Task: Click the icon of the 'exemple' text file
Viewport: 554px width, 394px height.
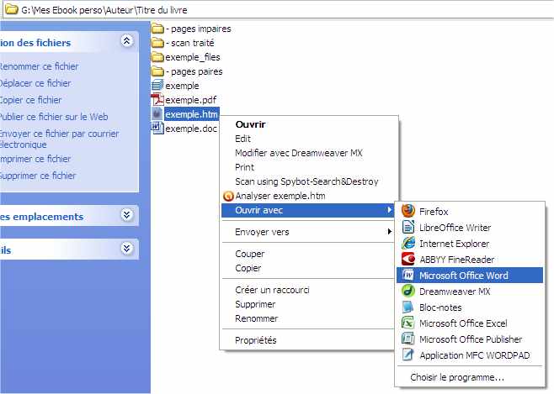Action: click(x=157, y=86)
